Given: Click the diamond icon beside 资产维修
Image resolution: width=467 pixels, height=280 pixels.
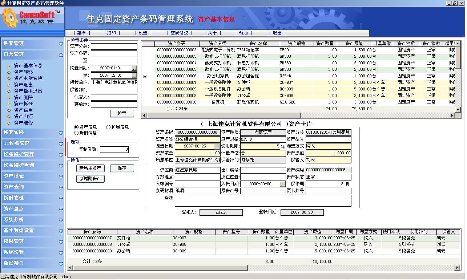Looking at the screenshot, I should [9, 123].
